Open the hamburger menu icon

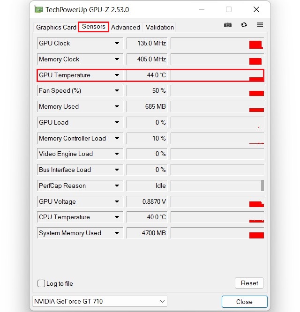pos(260,25)
